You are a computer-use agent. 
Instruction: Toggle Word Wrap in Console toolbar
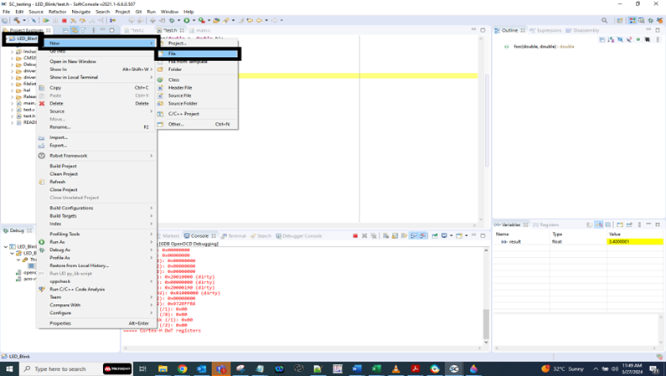(x=404, y=236)
